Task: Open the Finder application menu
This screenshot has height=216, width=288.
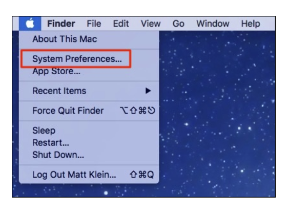Action: [61, 24]
